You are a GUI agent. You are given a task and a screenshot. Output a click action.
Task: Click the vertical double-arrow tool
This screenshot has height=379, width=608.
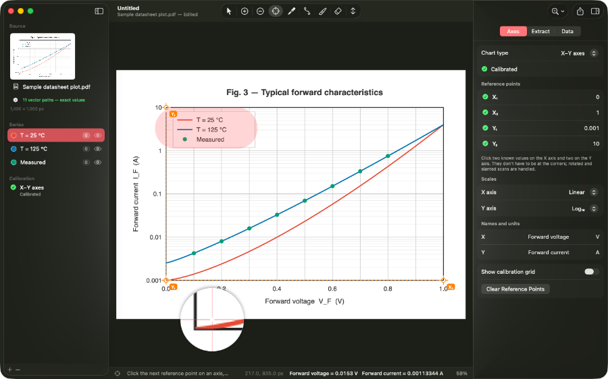(353, 11)
